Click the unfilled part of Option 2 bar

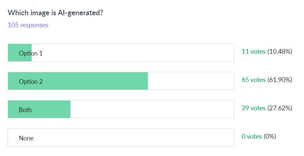pyautogui.click(x=191, y=81)
